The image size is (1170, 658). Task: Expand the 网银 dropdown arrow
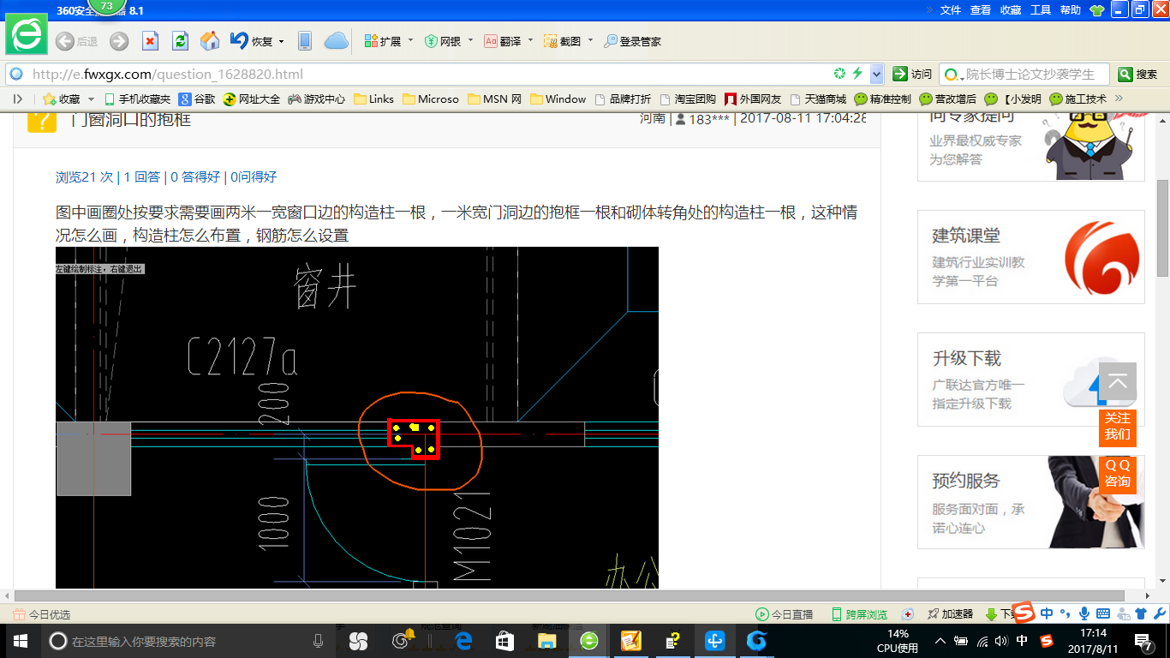tap(469, 41)
